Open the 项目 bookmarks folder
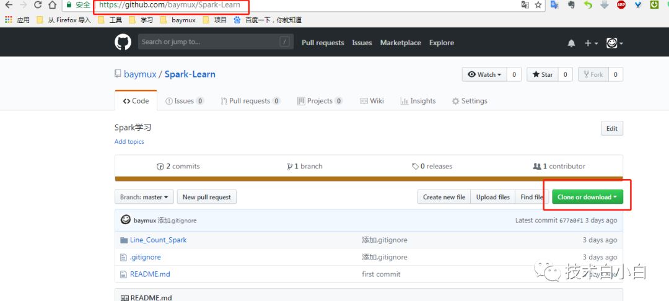Screen dimensions: 669x301 215,20
